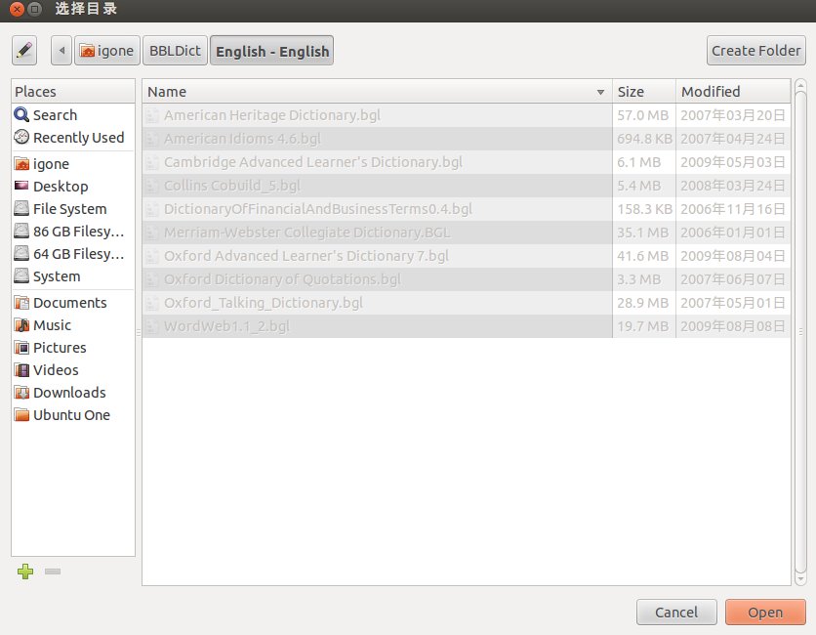Sort files by the Modified column
The image size is (816, 635).
point(733,91)
